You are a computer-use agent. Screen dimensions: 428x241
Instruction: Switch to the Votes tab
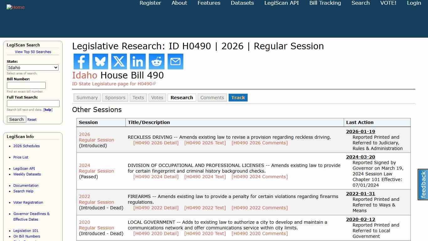pos(157,98)
